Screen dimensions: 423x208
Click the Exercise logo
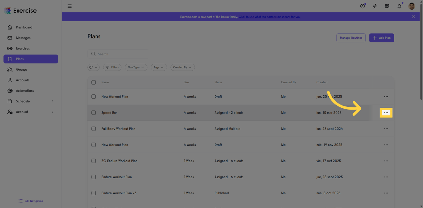tap(21, 11)
